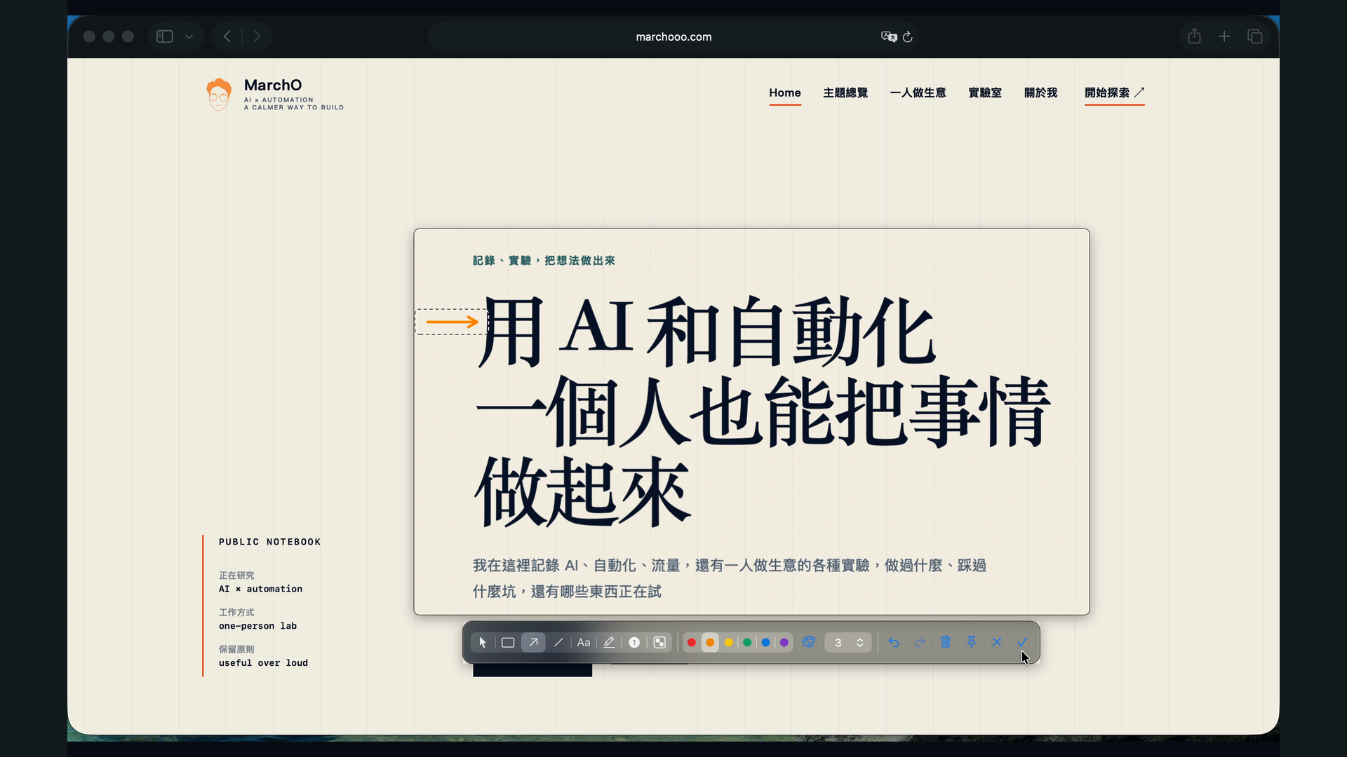Select the straight line tool

tap(558, 642)
